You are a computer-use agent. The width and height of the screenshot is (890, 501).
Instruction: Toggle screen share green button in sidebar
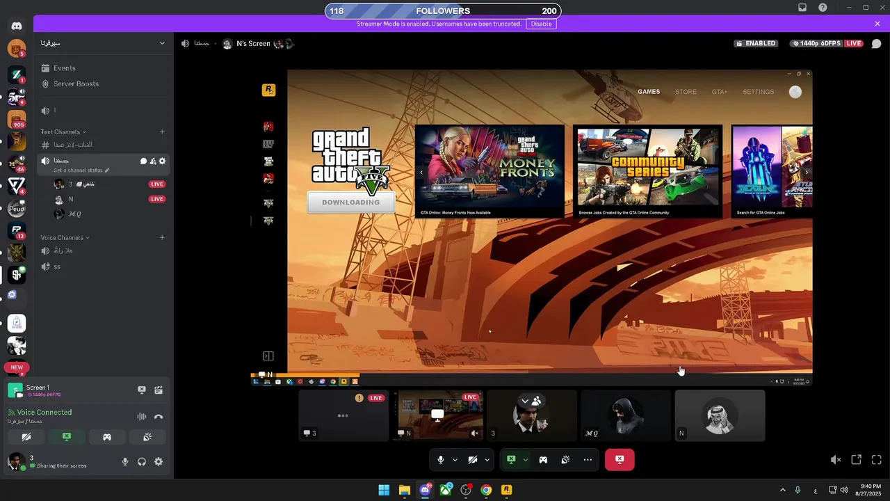(x=67, y=437)
